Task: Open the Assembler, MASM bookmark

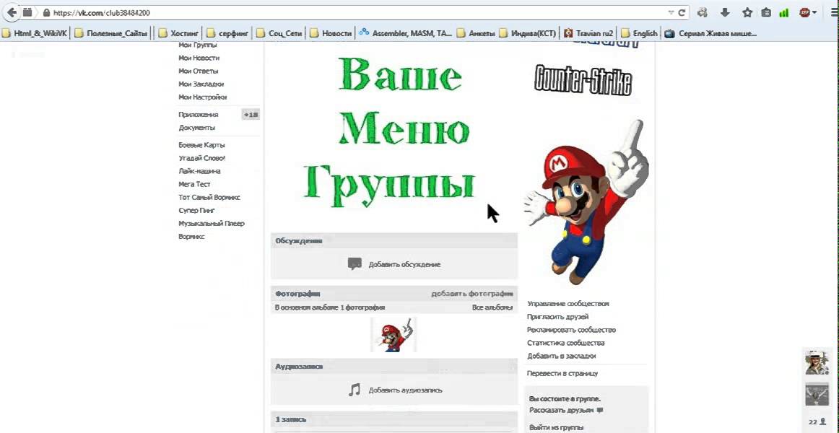Action: click(x=406, y=33)
